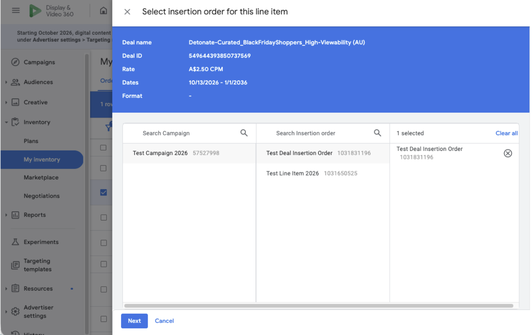Click the sidebar vertical scrollbar
The image size is (532, 335).
(x=87, y=193)
